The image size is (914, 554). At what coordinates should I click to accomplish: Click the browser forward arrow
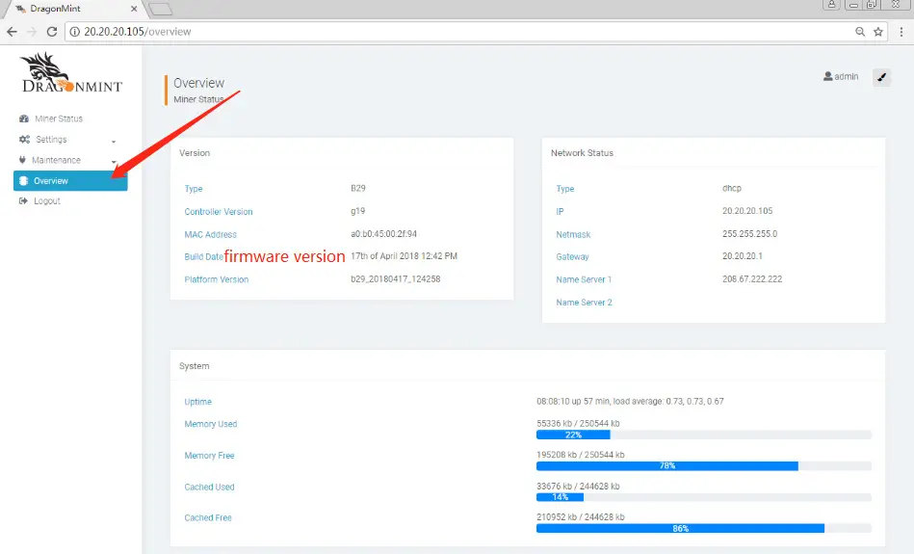pos(32,32)
